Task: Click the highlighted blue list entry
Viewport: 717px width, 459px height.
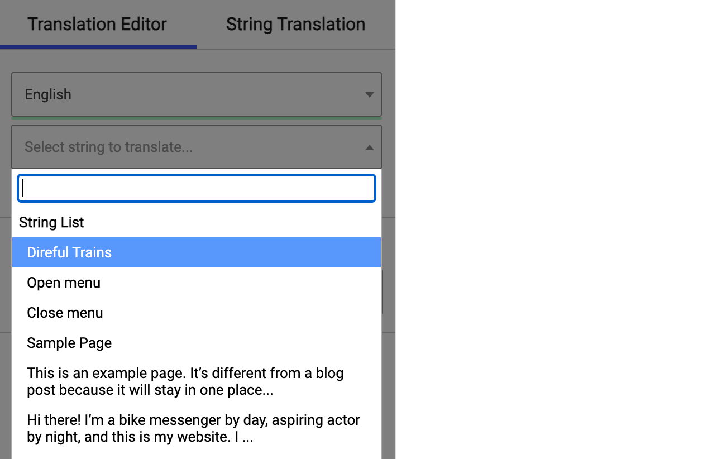Action: tap(196, 252)
